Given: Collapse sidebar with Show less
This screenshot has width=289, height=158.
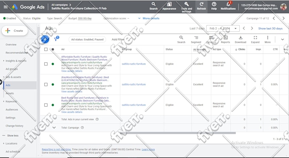Looking at the screenshot, I should (x=11, y=135).
